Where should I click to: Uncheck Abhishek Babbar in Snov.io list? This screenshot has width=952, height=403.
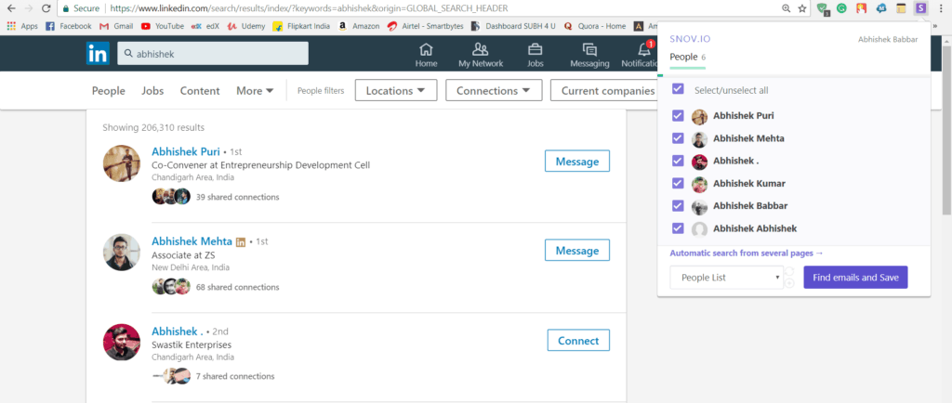[x=678, y=205]
